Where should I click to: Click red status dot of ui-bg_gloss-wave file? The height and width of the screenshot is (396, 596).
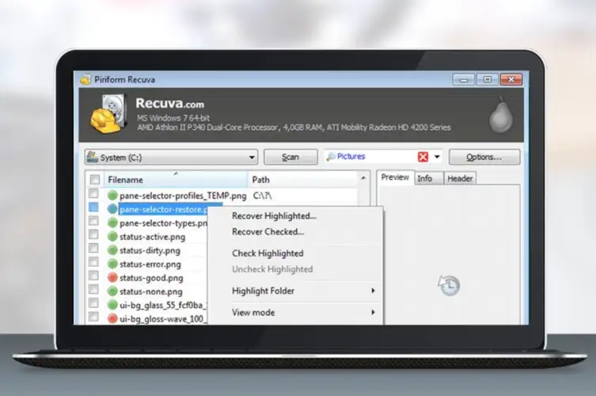(112, 318)
